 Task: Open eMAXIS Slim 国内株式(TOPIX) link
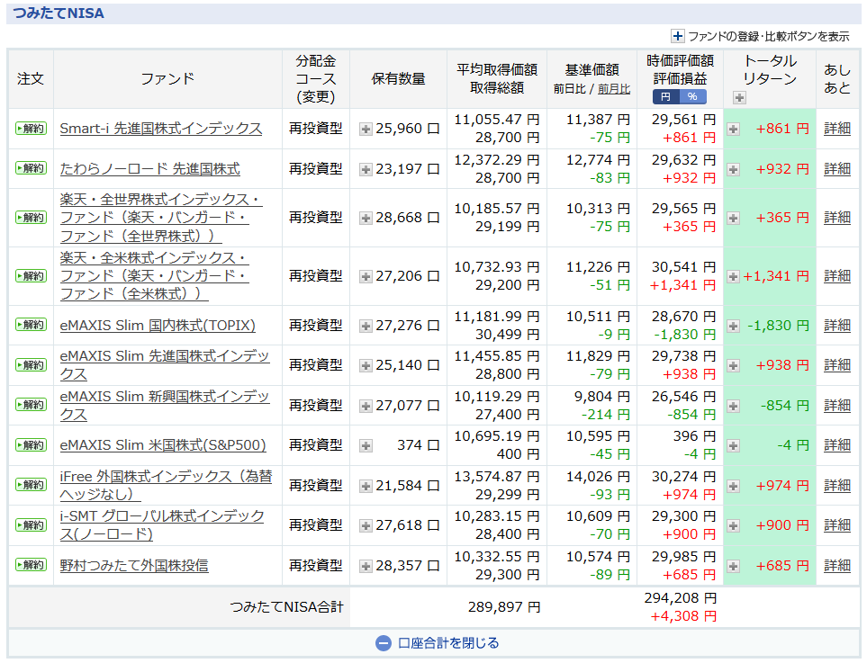pyautogui.click(x=158, y=325)
